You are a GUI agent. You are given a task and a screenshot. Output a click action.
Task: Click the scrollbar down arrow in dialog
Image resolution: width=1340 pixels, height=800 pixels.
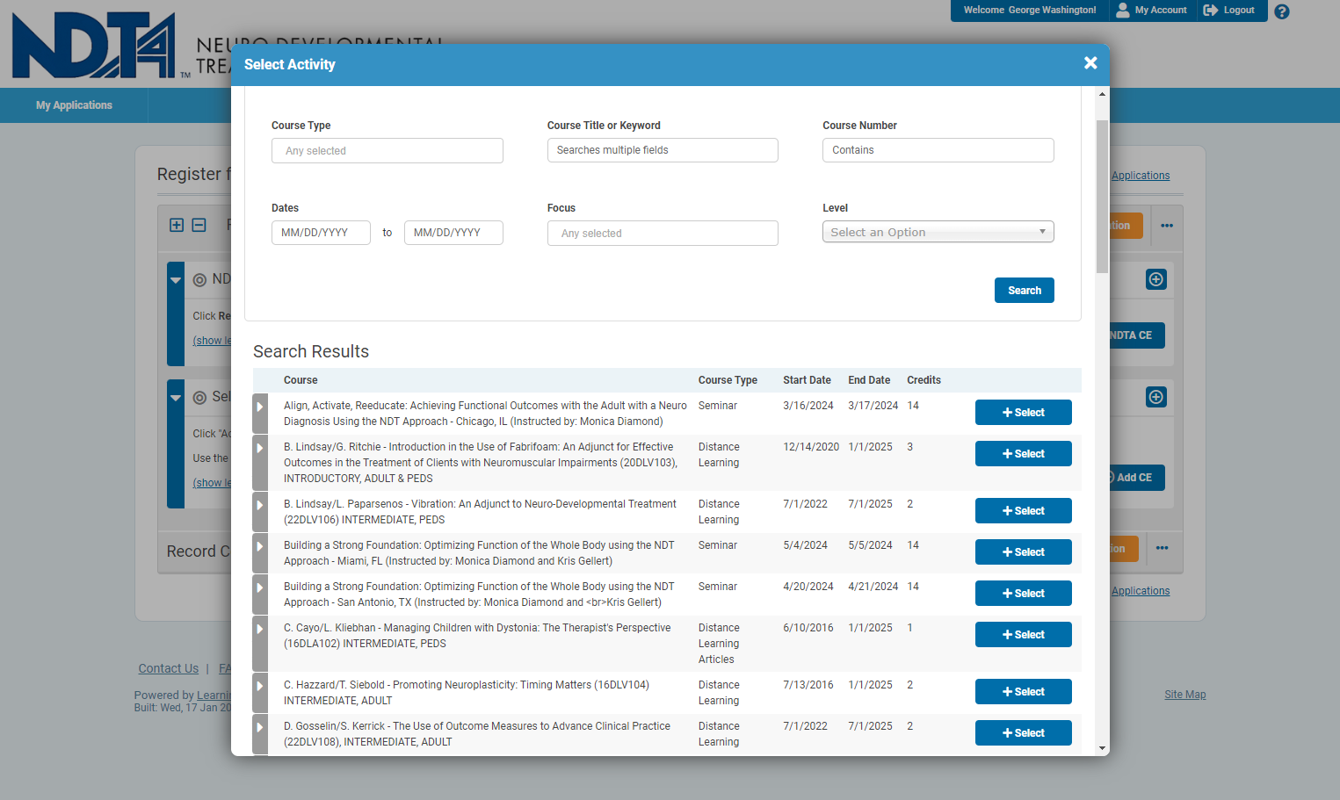click(x=1102, y=748)
